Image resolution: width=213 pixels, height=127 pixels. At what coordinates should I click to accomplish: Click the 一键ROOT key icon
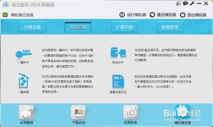[x=24, y=54]
